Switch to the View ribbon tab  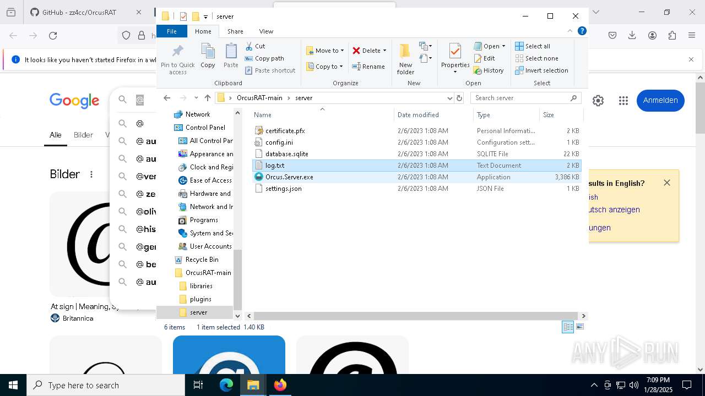click(266, 31)
